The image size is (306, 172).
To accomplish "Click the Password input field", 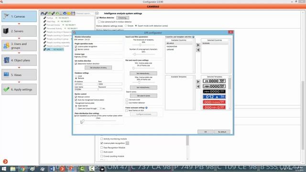I will (110, 89).
